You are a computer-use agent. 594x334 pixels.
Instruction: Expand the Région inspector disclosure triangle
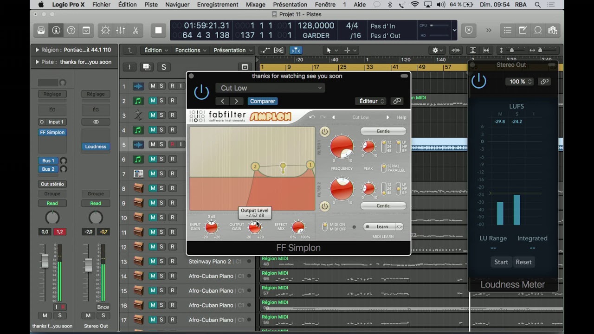click(37, 50)
